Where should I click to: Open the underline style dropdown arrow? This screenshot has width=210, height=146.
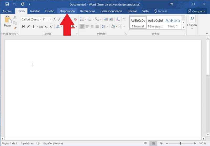37,27
